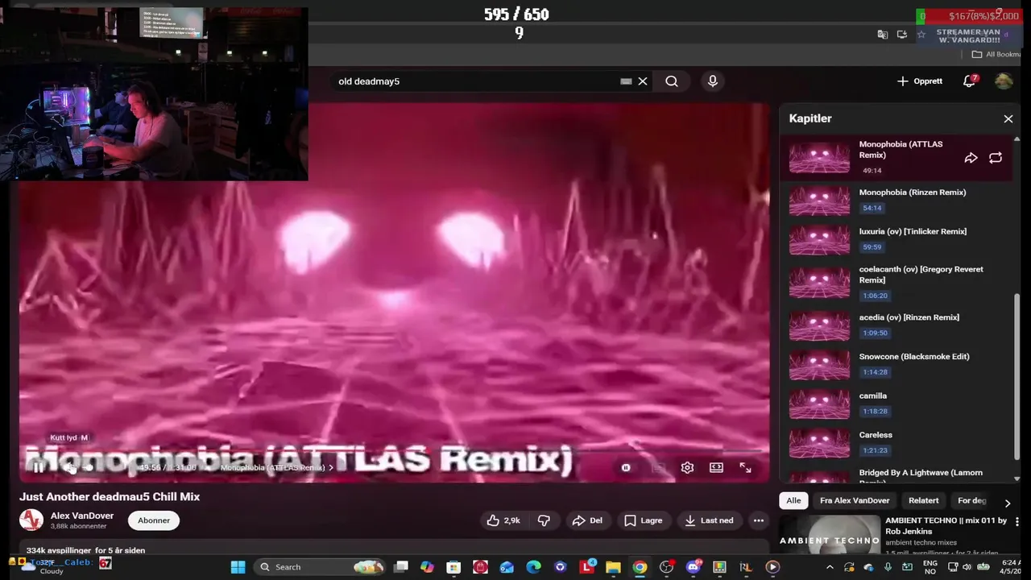The width and height of the screenshot is (1031, 580).
Task: Submit search with the magnifier button
Action: [x=672, y=81]
